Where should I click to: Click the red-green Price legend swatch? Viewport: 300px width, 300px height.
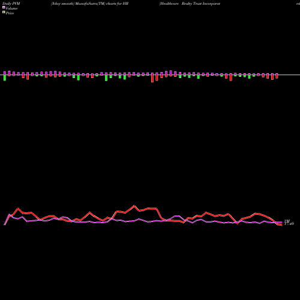[x=4, y=13]
